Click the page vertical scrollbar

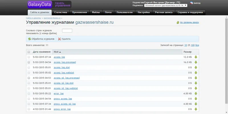click(226, 61)
